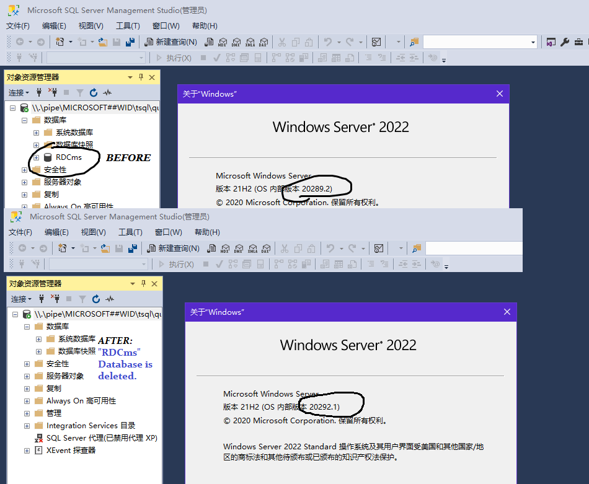Click the Open File icon in BEFORE window
The image size is (589, 484).
click(102, 42)
